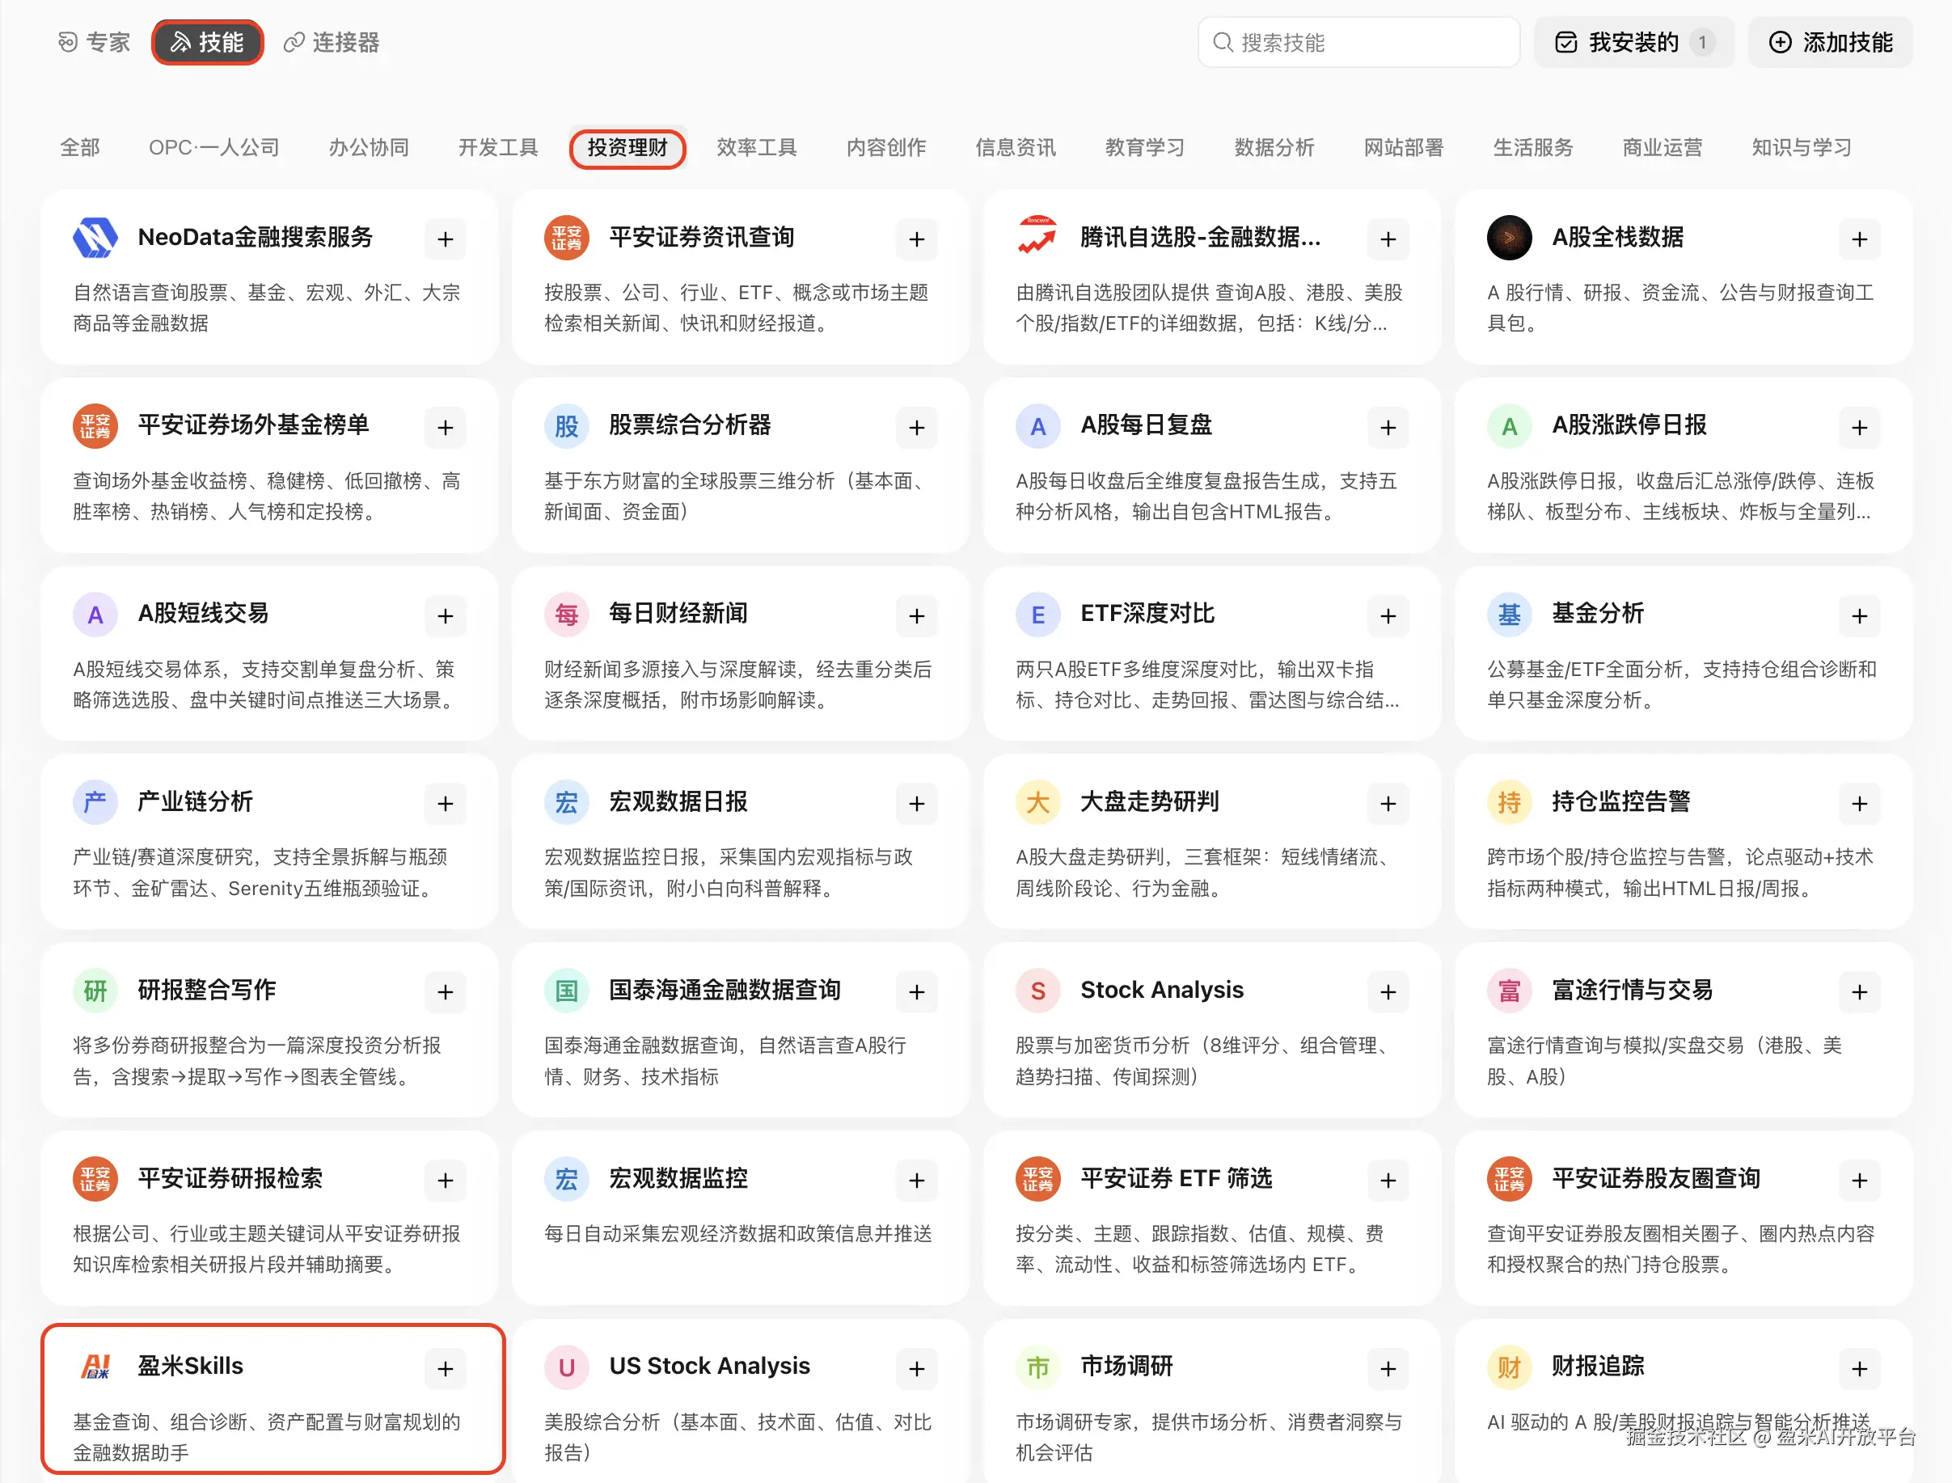Add the NeoData金融搜索服务 skill via plus icon
Screen dimensions: 1952x1483
click(445, 239)
